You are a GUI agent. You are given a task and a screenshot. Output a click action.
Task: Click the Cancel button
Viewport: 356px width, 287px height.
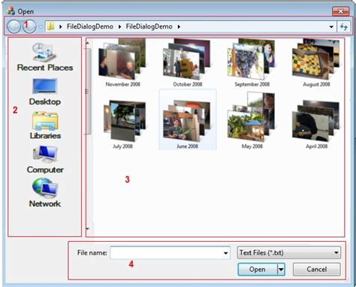316,269
